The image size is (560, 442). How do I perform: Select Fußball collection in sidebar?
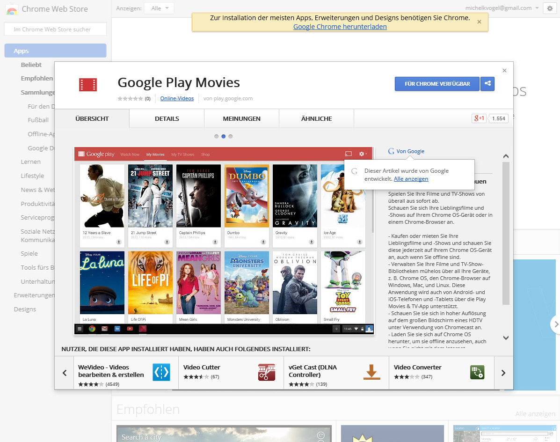pos(38,120)
